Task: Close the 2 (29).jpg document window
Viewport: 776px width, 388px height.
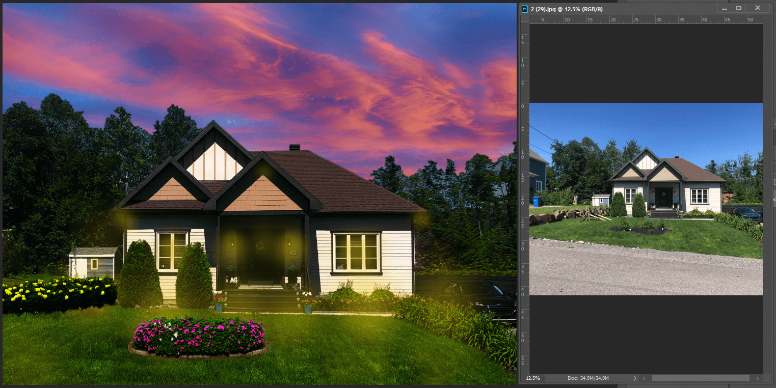Action: click(758, 8)
